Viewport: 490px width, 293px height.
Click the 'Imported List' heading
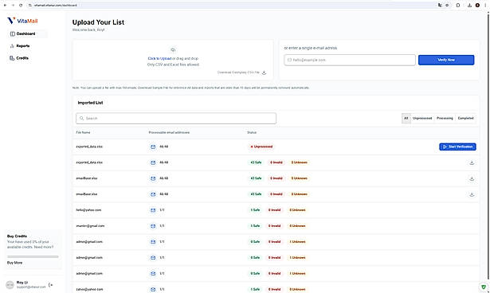[x=90, y=103]
